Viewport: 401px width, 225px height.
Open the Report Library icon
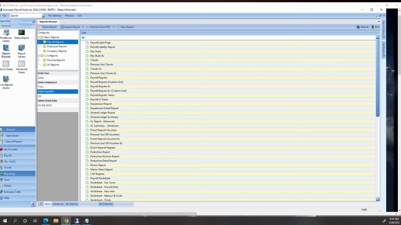(21, 52)
